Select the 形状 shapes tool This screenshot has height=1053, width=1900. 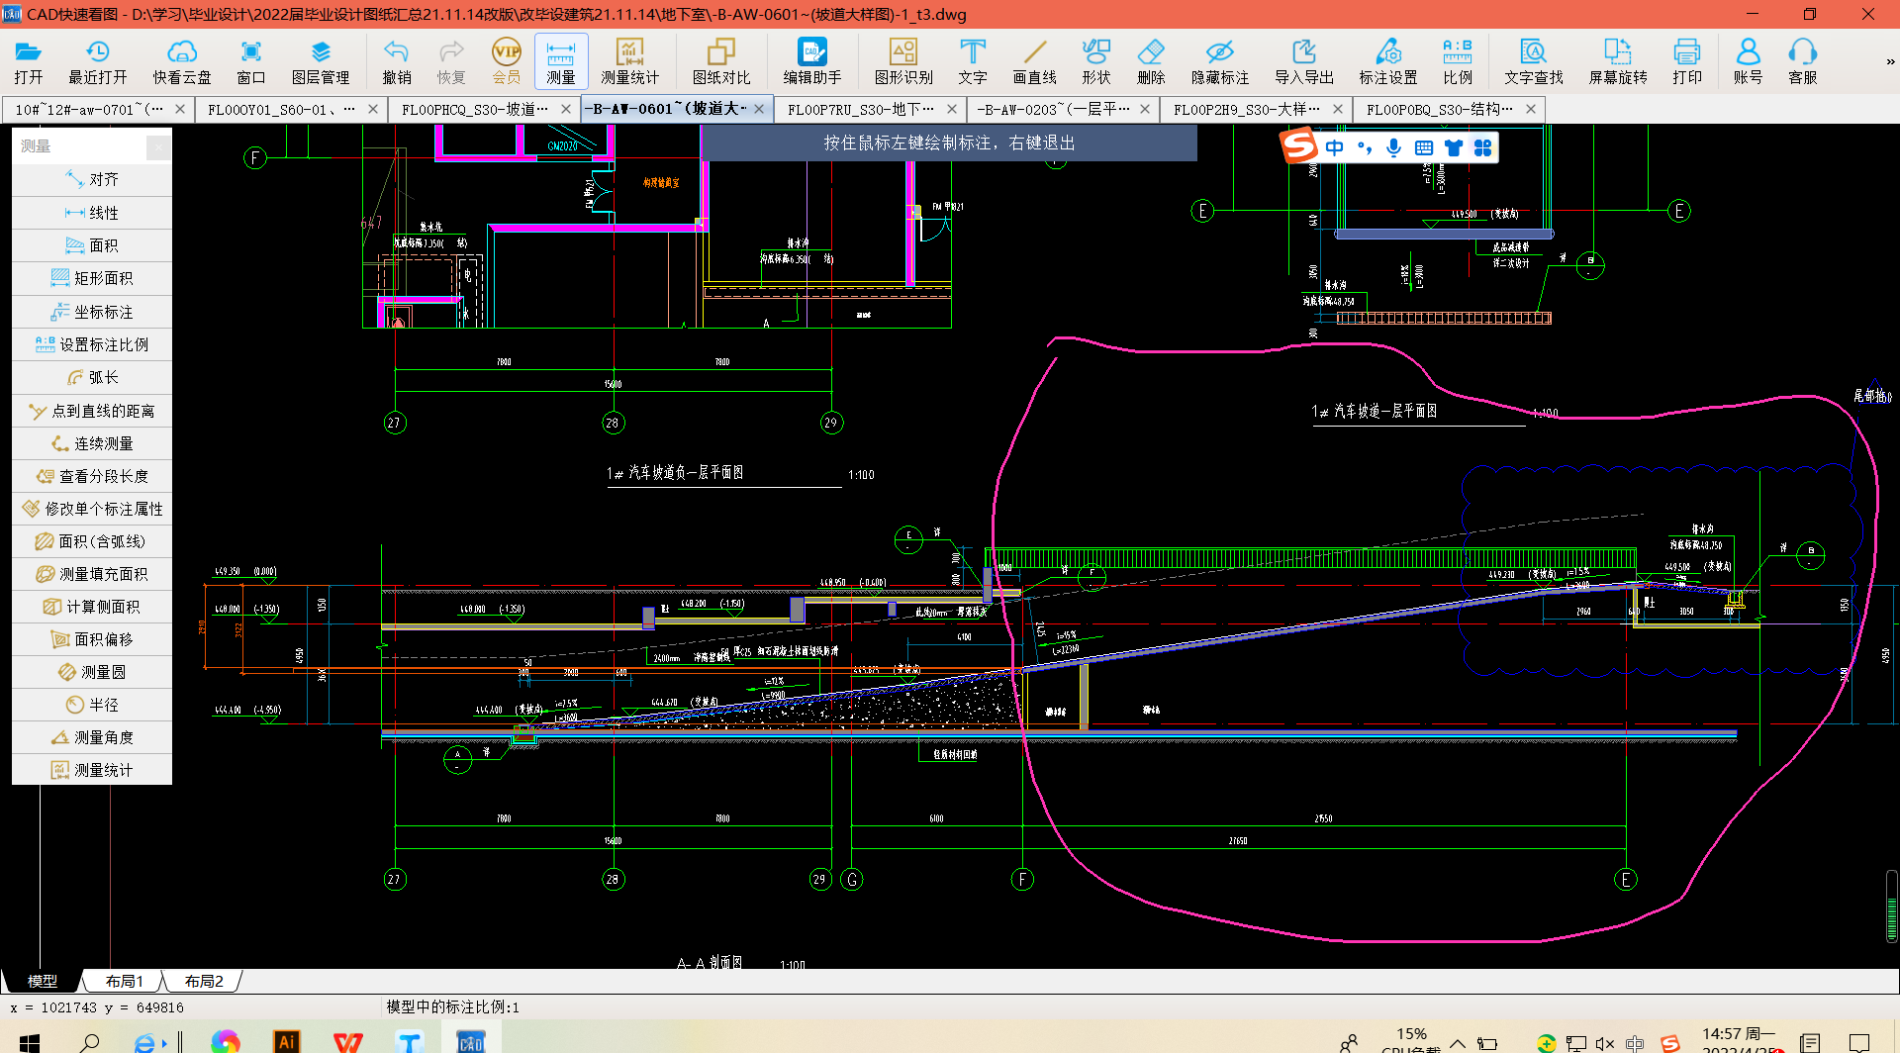1096,61
